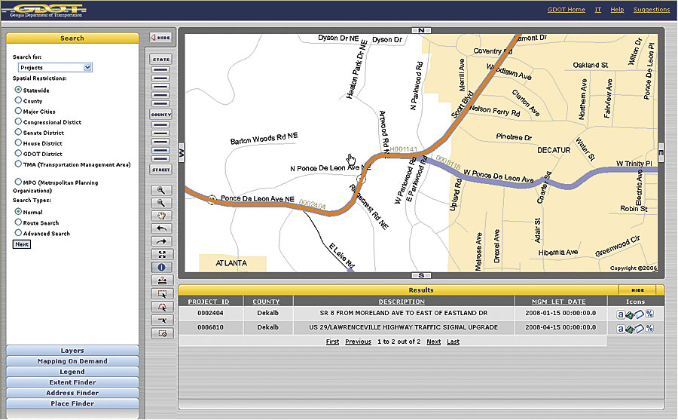Pick the GDOT District radio option
678x420 pixels.
18,153
